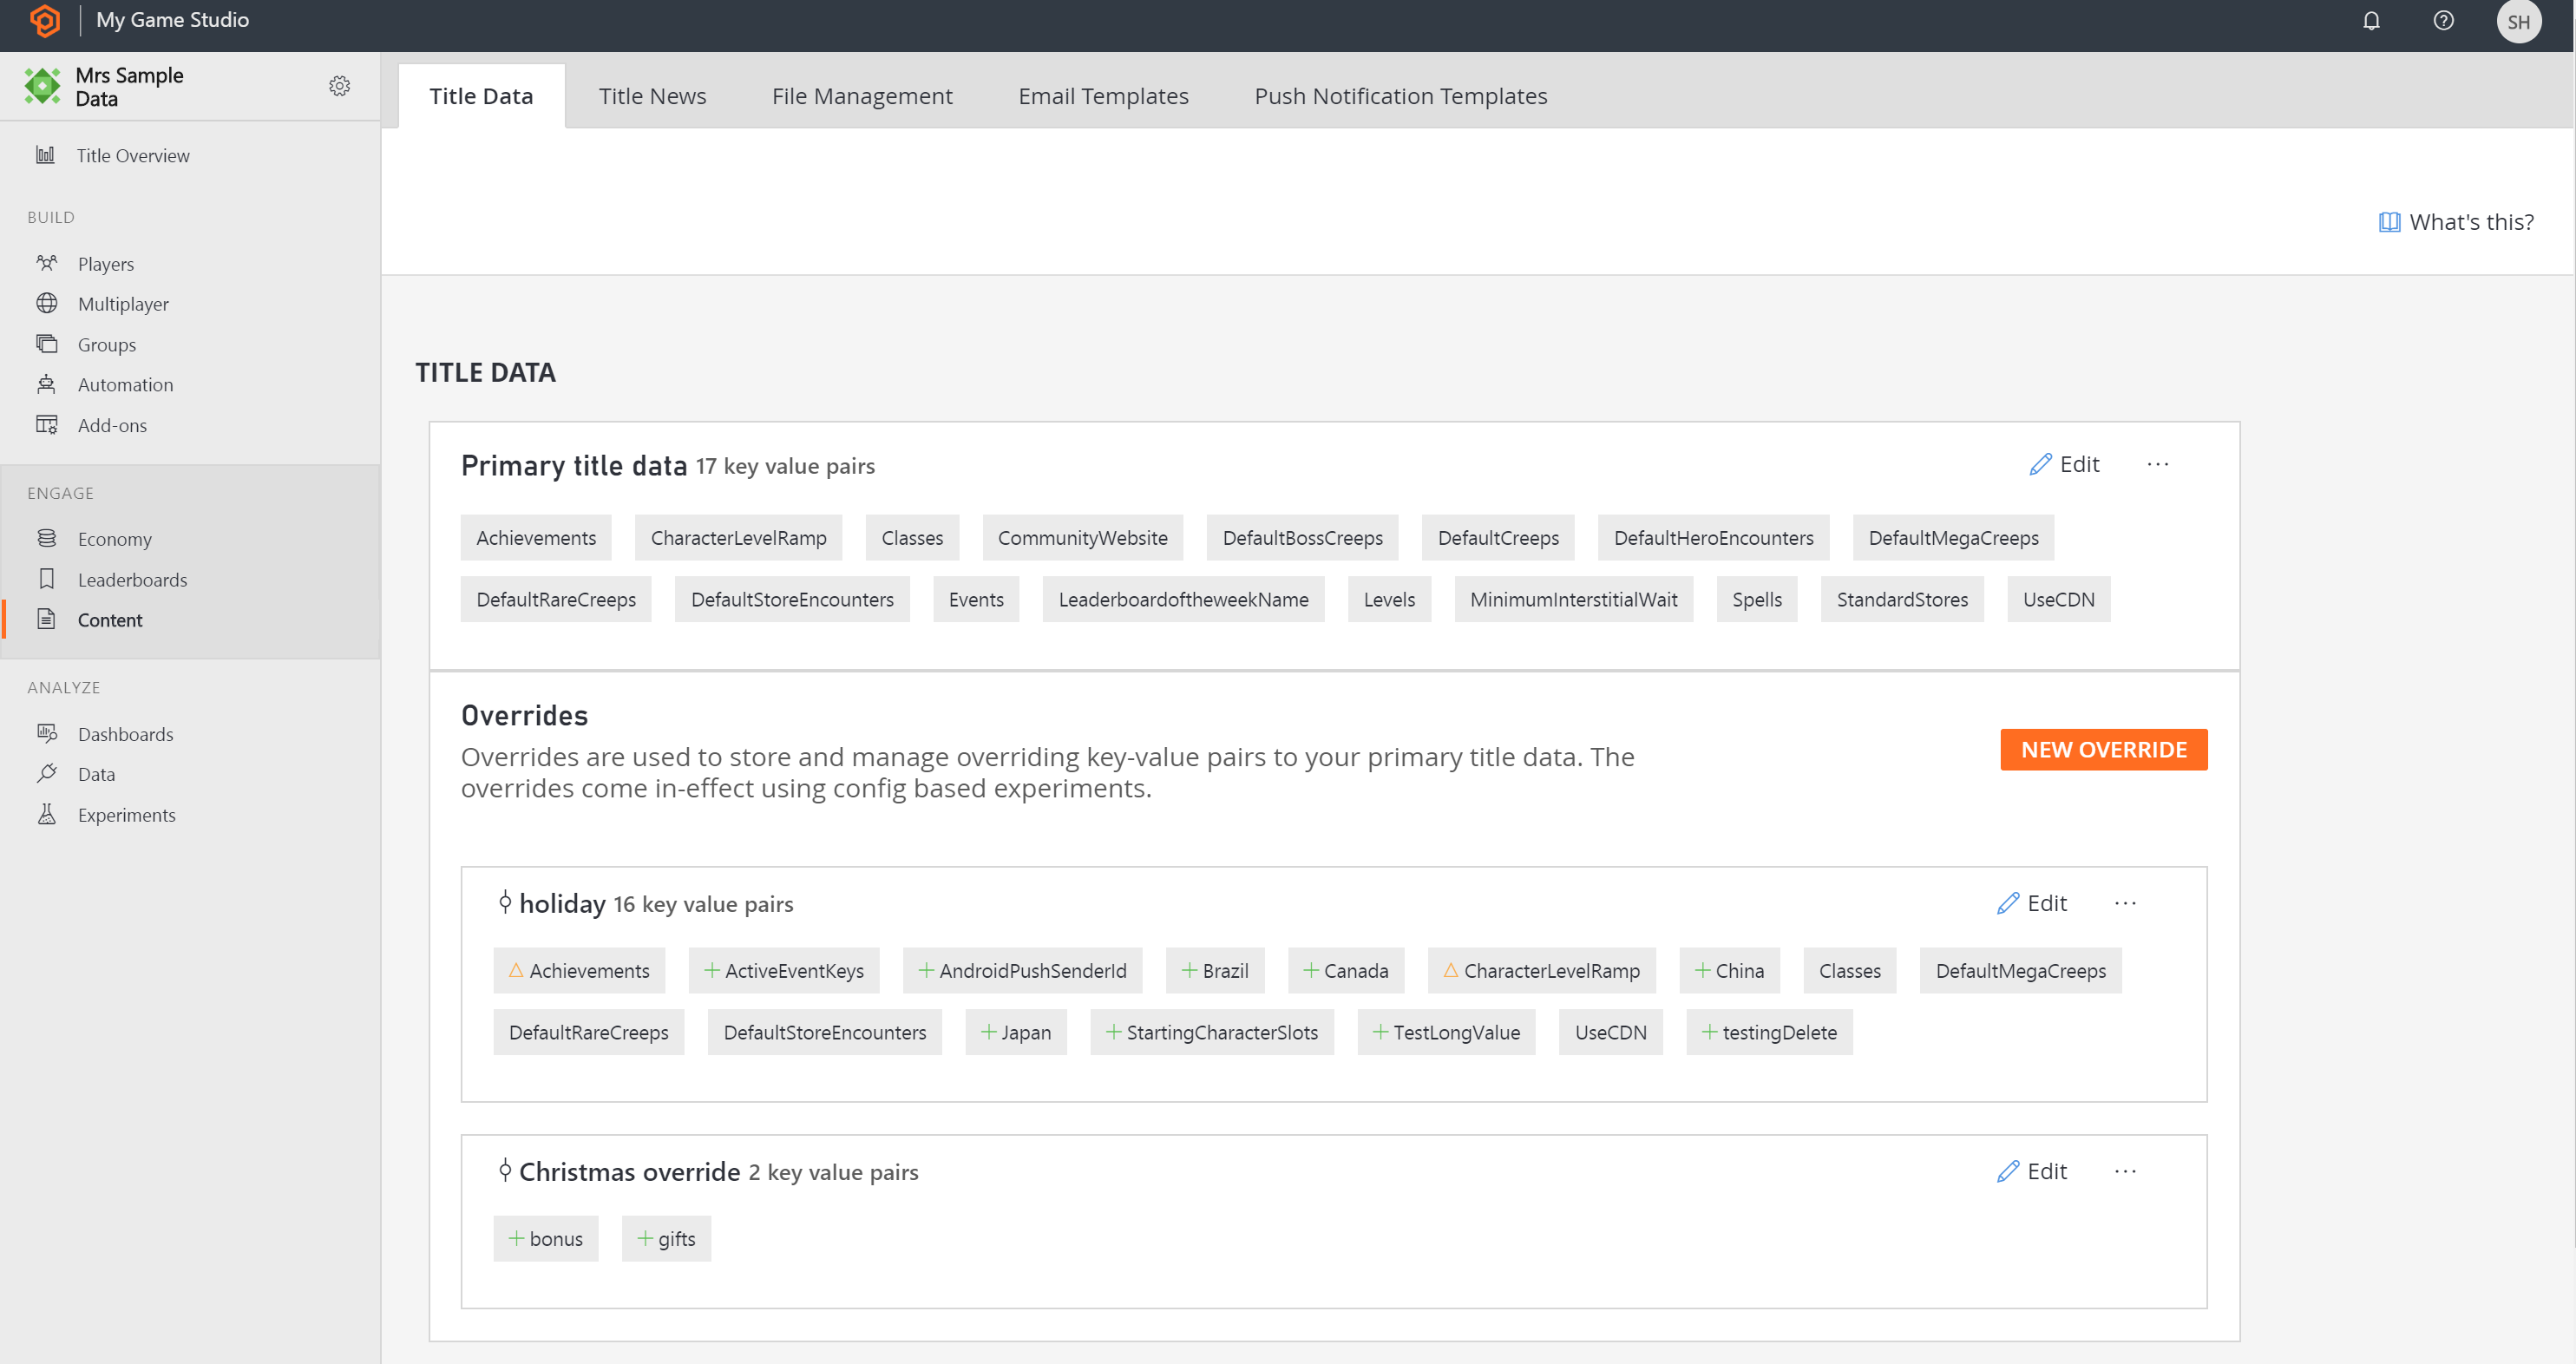Click the Players sidebar icon

pyautogui.click(x=48, y=262)
